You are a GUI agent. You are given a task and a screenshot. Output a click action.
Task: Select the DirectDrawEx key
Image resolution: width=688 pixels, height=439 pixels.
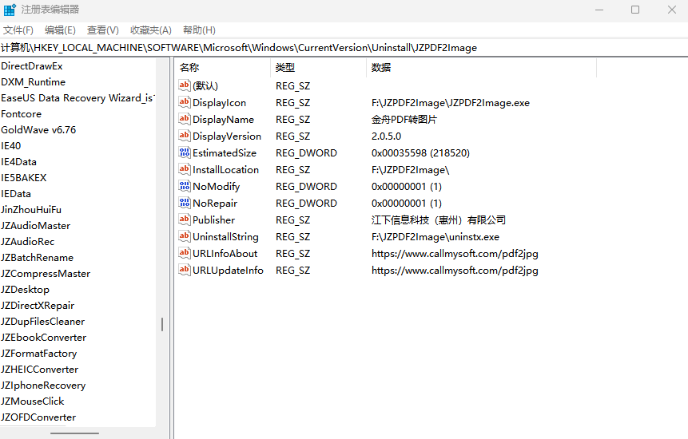32,66
